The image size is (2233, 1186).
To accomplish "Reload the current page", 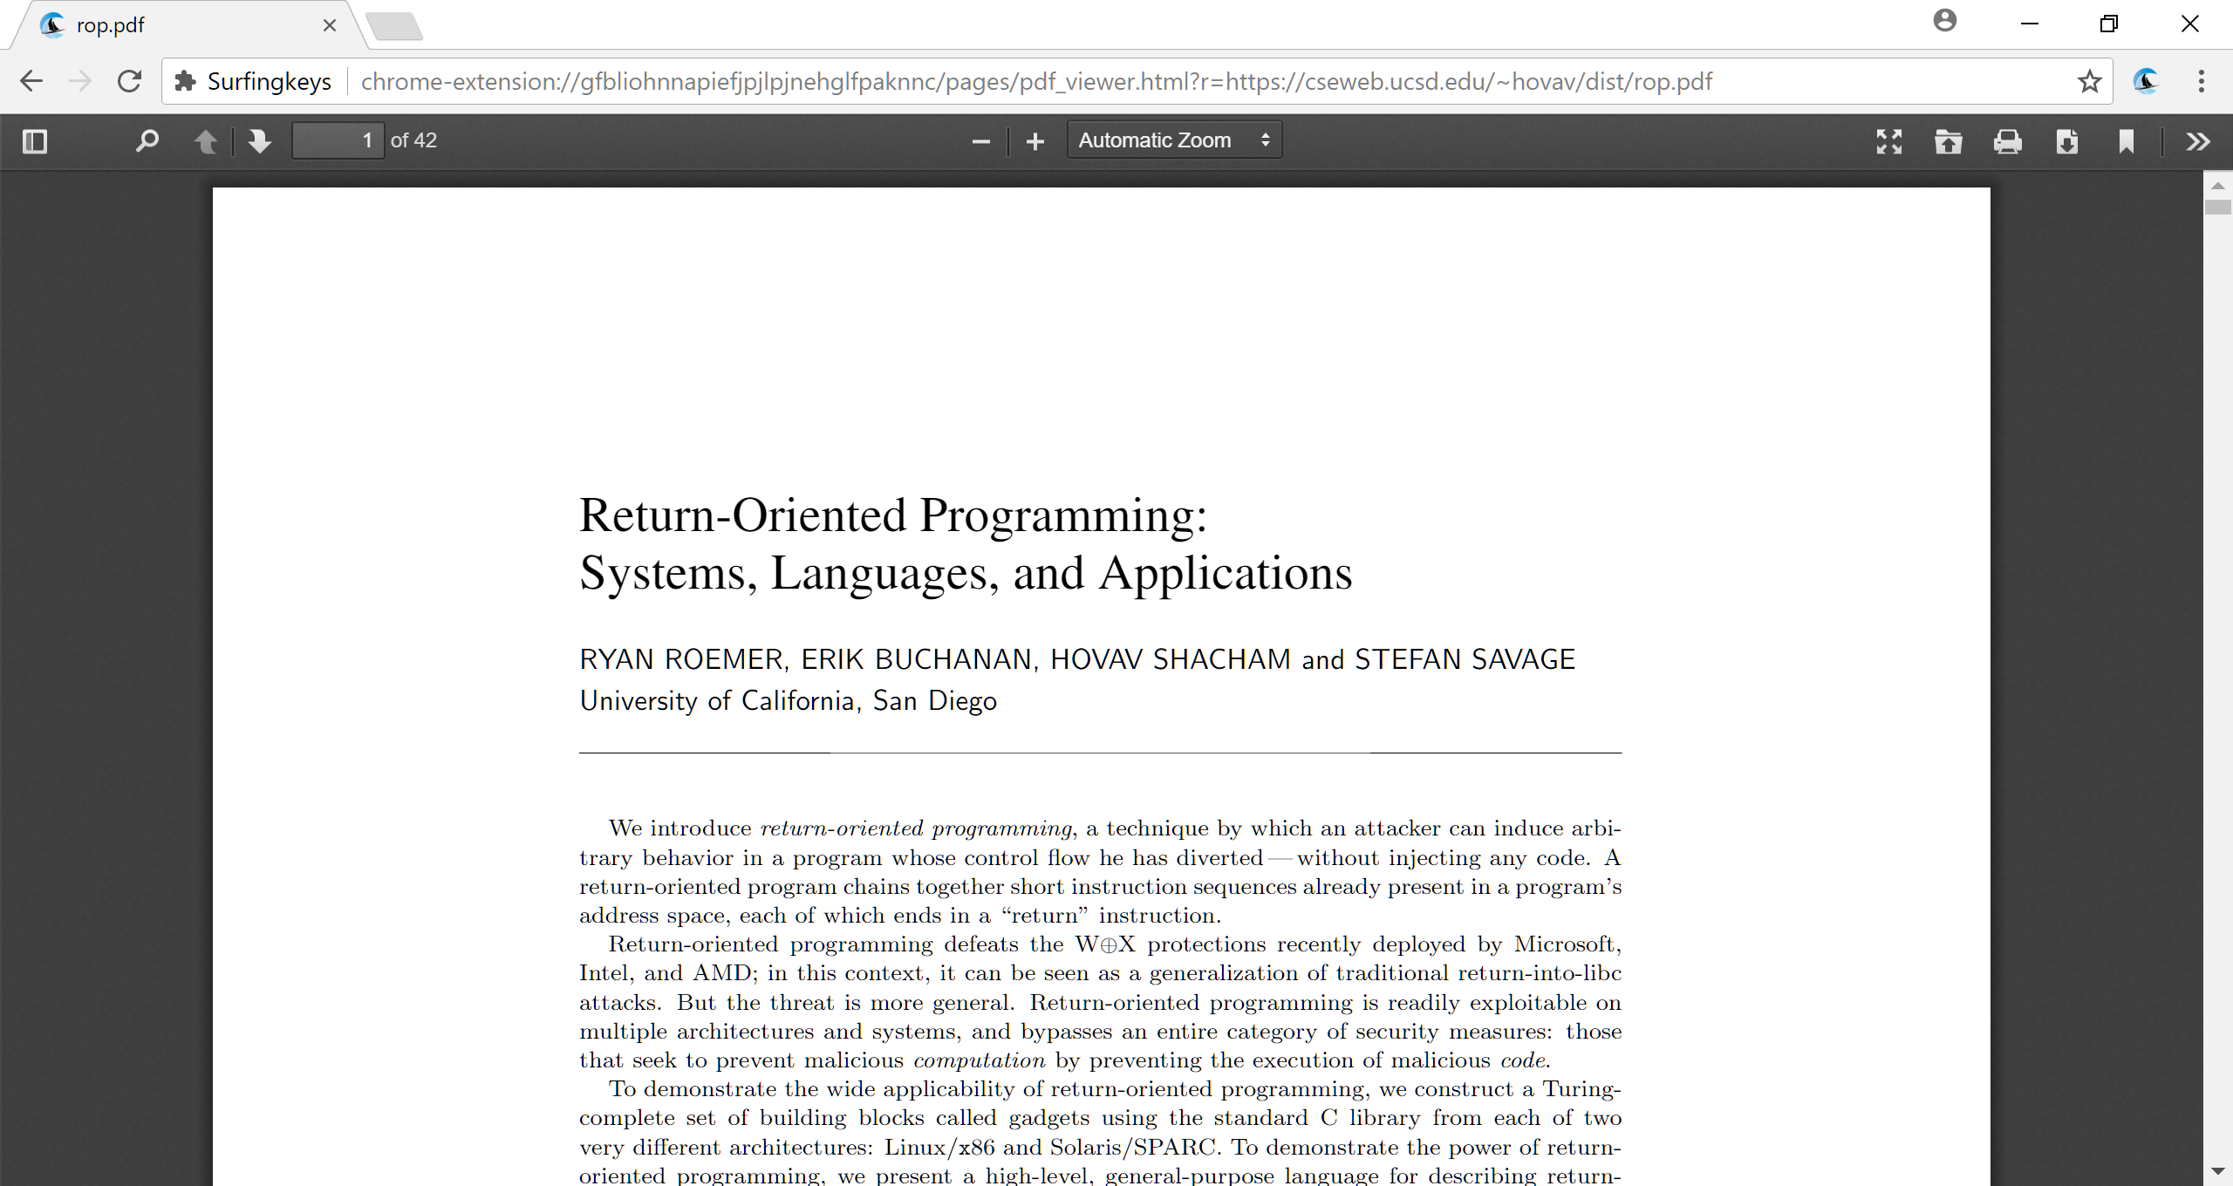I will [129, 81].
